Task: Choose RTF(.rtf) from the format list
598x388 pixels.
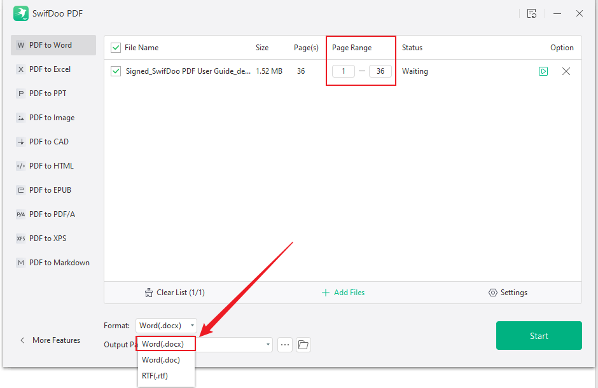Action: click(166, 376)
